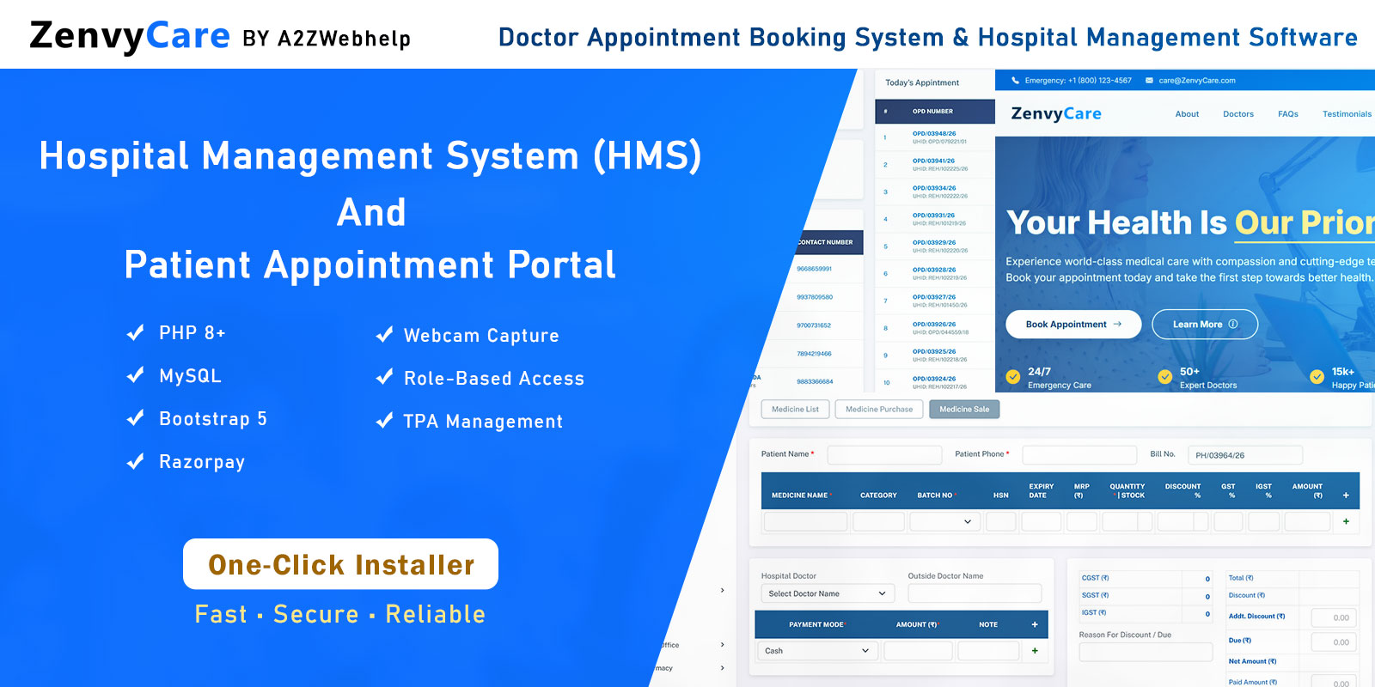Click the Today's Appintment heading
This screenshot has height=687, width=1375.
click(x=922, y=83)
